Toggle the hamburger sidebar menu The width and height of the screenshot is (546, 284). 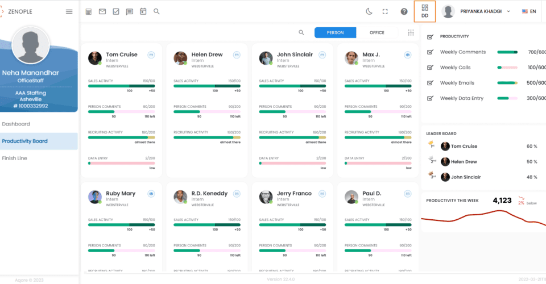(x=69, y=11)
